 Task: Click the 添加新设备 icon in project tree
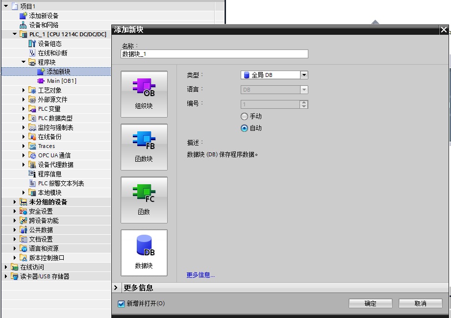coord(24,16)
